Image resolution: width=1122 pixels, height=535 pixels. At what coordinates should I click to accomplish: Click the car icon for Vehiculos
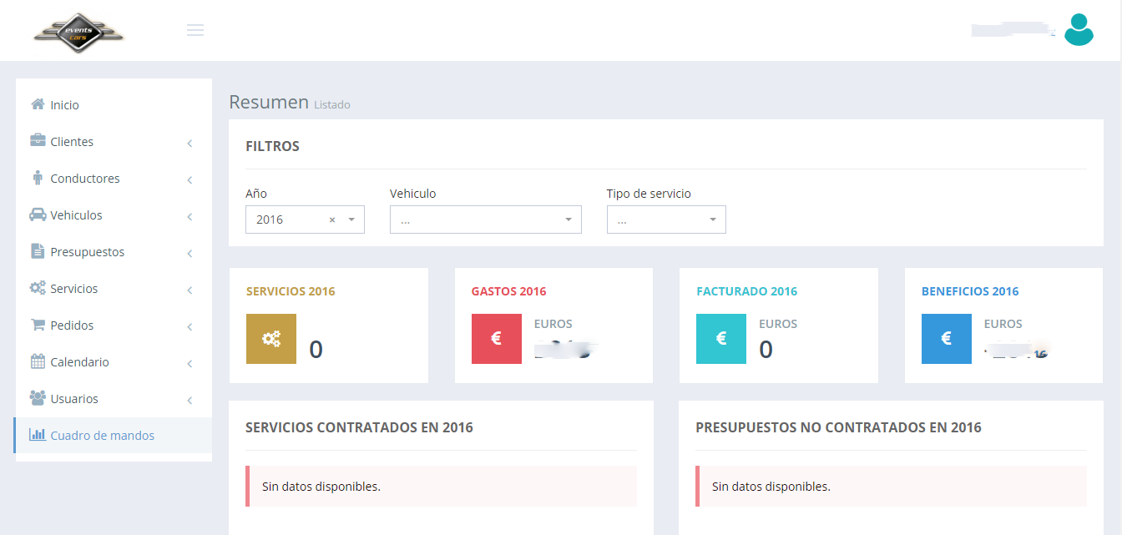tap(38, 215)
